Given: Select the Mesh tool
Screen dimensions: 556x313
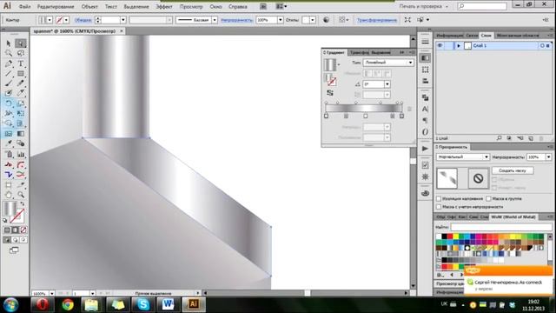Looking at the screenshot, I should [x=9, y=134].
